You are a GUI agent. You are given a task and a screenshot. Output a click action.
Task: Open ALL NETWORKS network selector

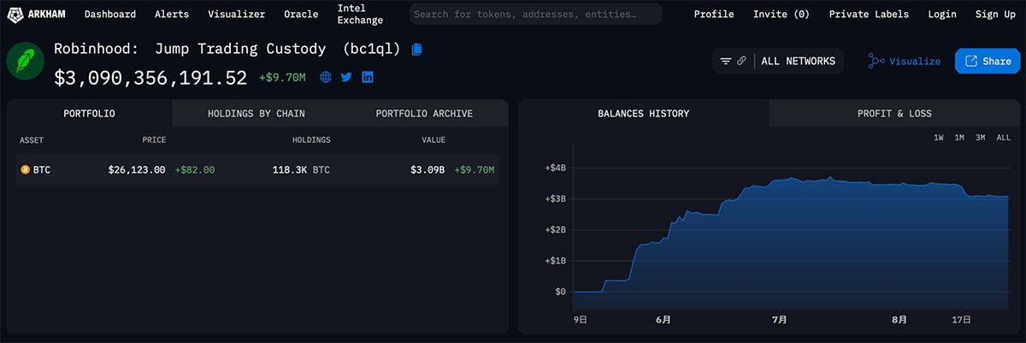coord(798,62)
